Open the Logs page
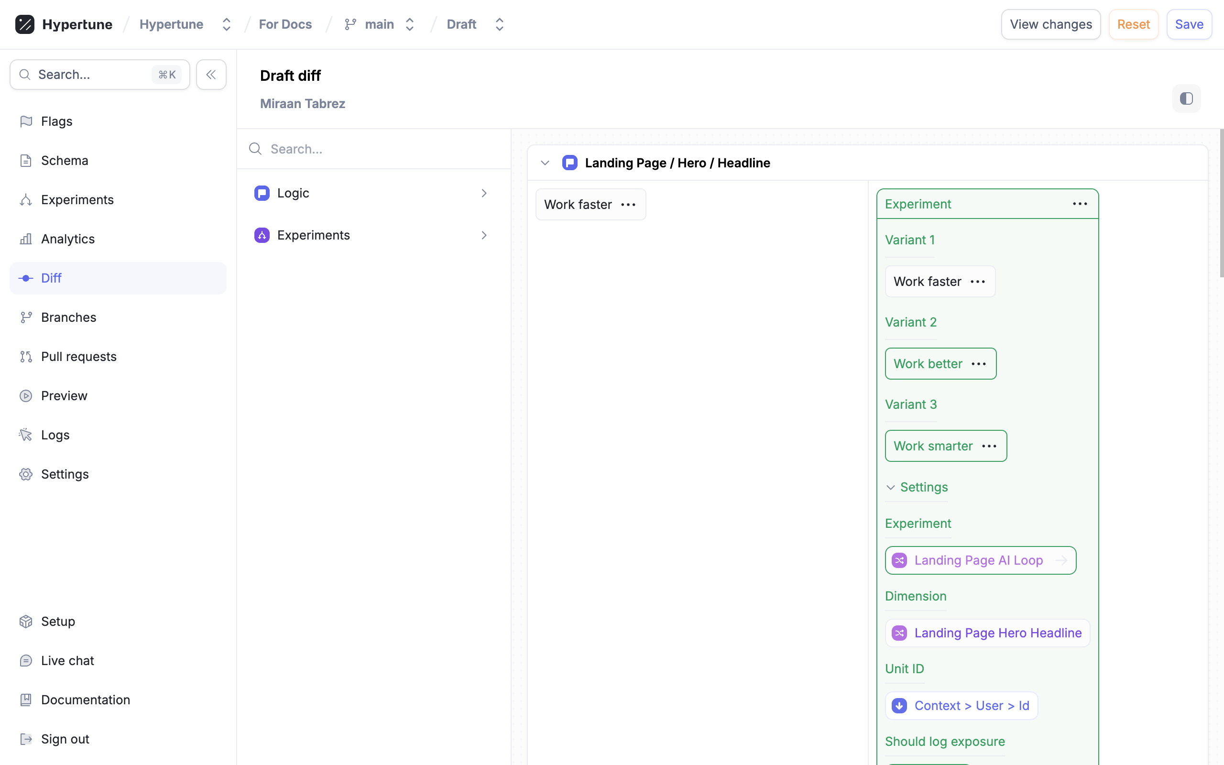The height and width of the screenshot is (765, 1224). 55,435
